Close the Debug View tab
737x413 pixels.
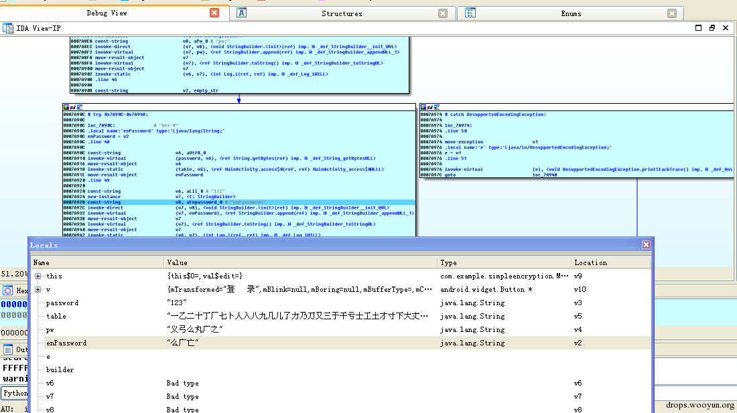click(214, 13)
